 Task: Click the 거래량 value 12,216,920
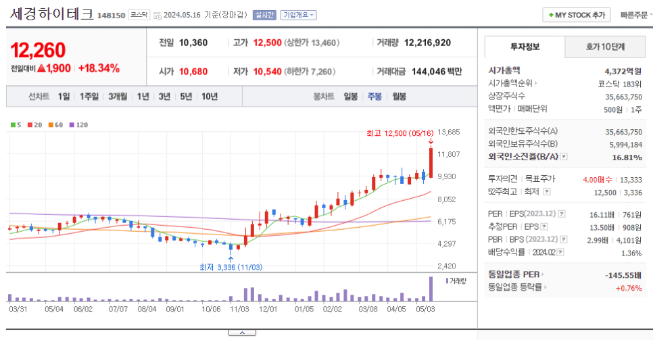[427, 43]
